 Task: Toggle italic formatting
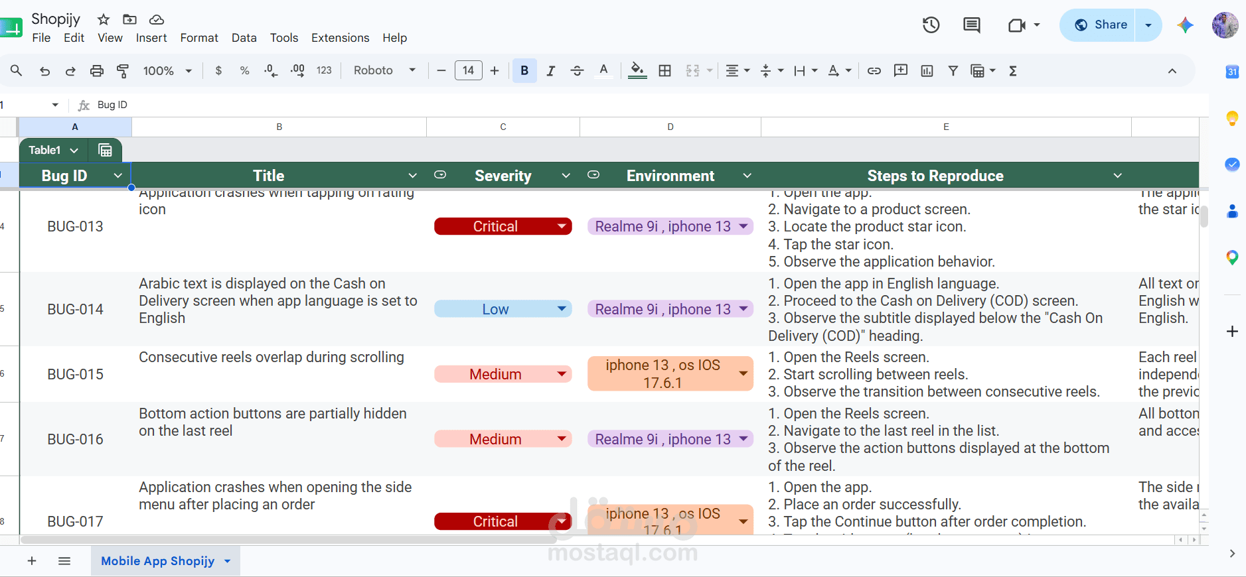click(550, 71)
